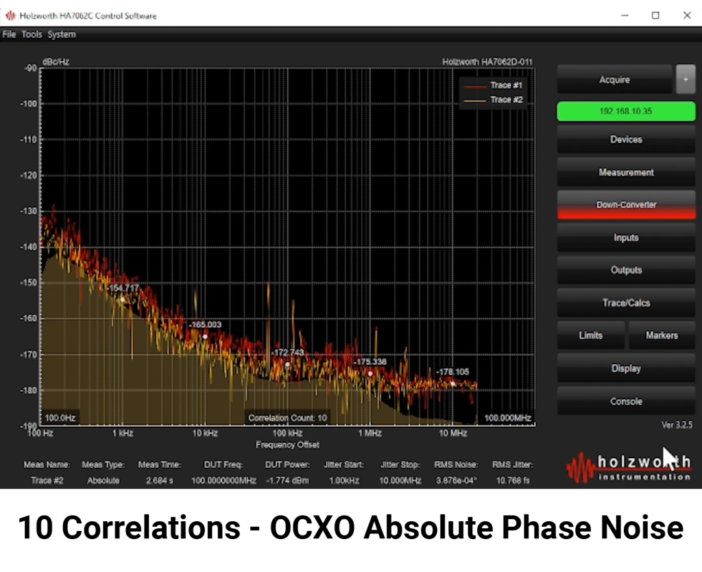Open the System menu
The width and height of the screenshot is (702, 572).
pos(62,34)
